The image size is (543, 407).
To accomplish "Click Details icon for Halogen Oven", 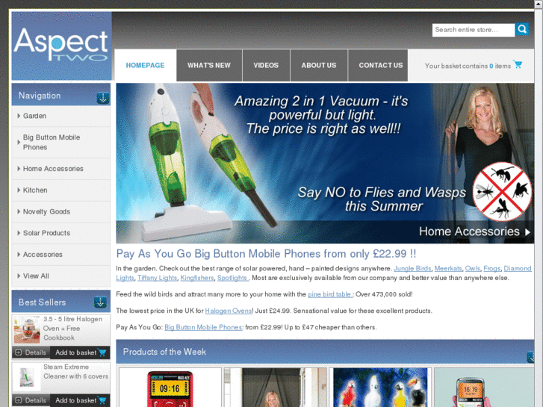I will pos(19,352).
